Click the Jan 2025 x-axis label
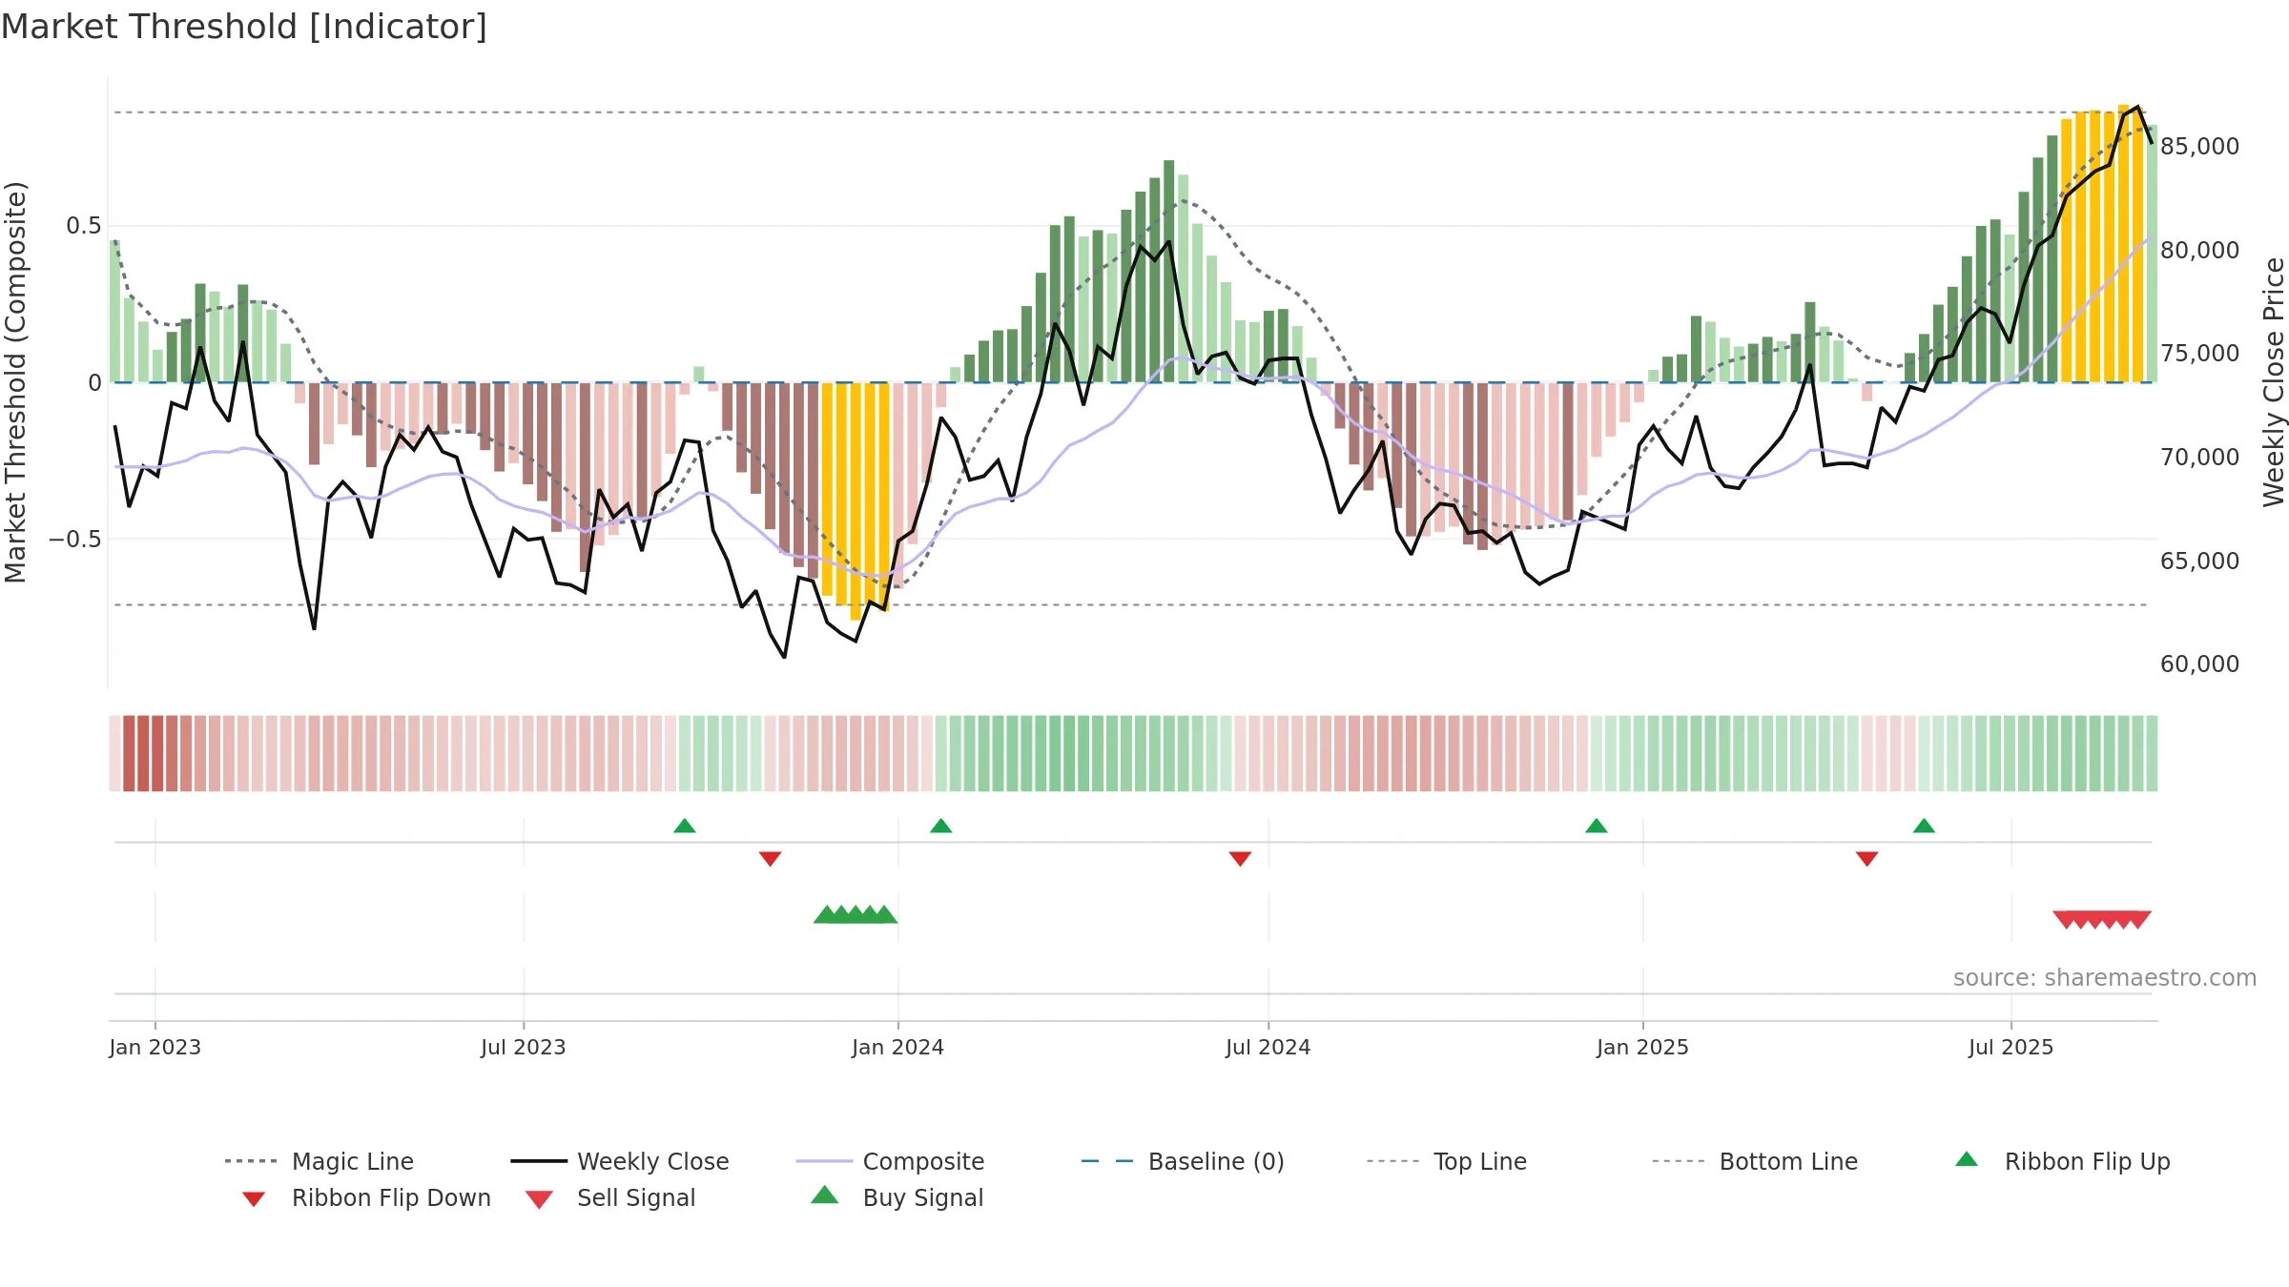 click(x=1643, y=1047)
